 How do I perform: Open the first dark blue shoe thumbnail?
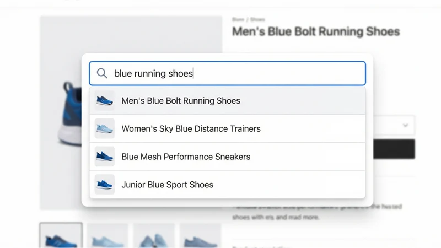[x=61, y=235]
